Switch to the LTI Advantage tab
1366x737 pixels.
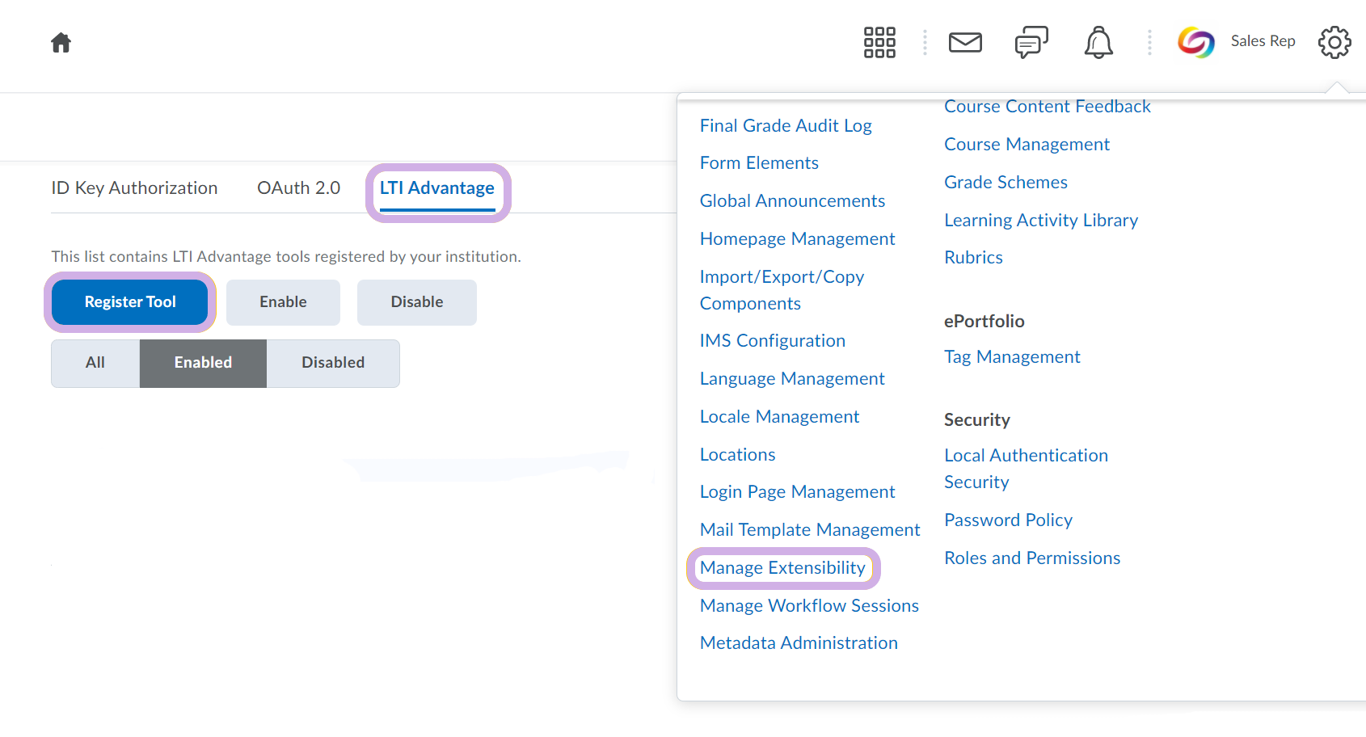click(437, 188)
